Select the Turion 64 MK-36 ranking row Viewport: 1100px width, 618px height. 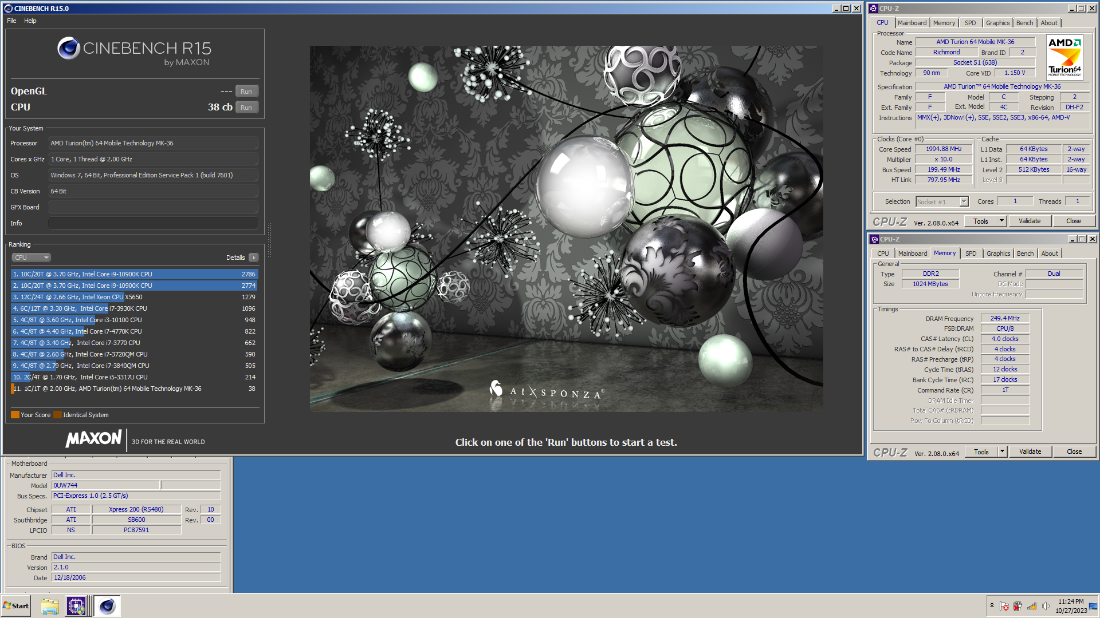click(134, 389)
